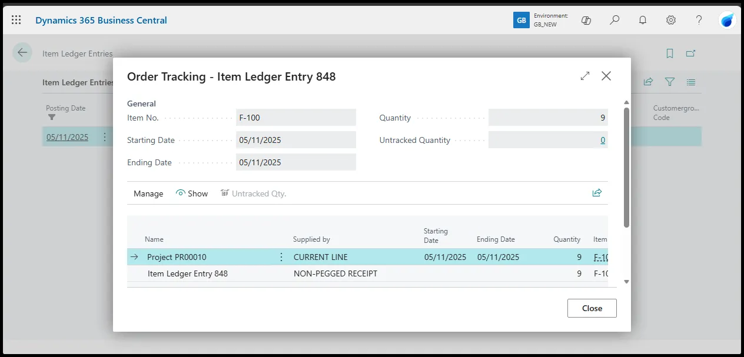Click the Quantity field showing 9
Viewport: 744px width, 357px height.
coord(548,118)
